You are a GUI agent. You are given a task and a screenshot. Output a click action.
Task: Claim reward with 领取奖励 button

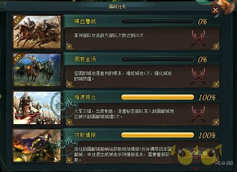pyautogui.click(x=198, y=154)
